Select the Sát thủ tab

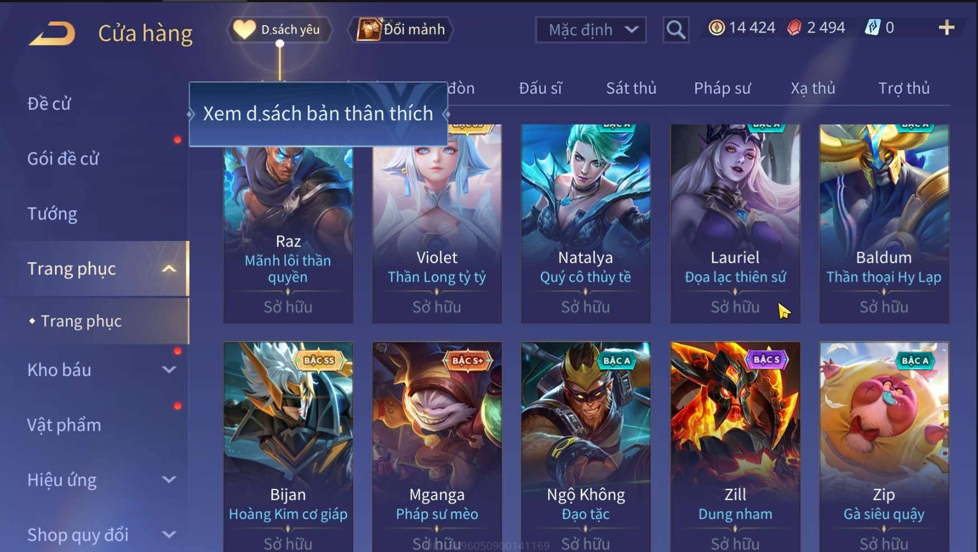coord(631,88)
